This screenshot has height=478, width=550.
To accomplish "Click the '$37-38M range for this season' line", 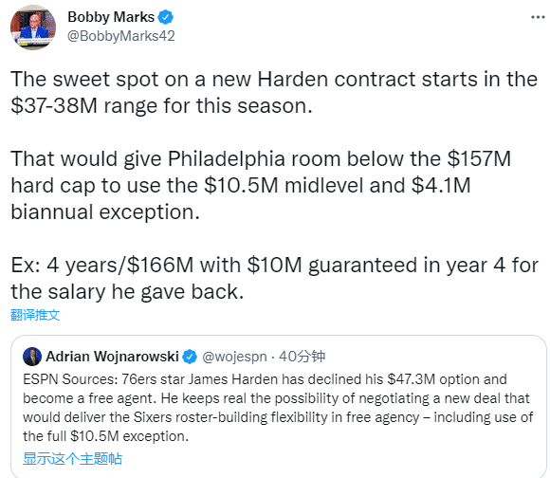I will click(x=161, y=105).
